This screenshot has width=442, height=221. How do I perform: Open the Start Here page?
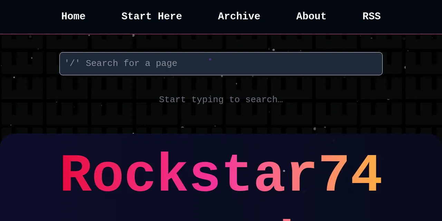(152, 16)
